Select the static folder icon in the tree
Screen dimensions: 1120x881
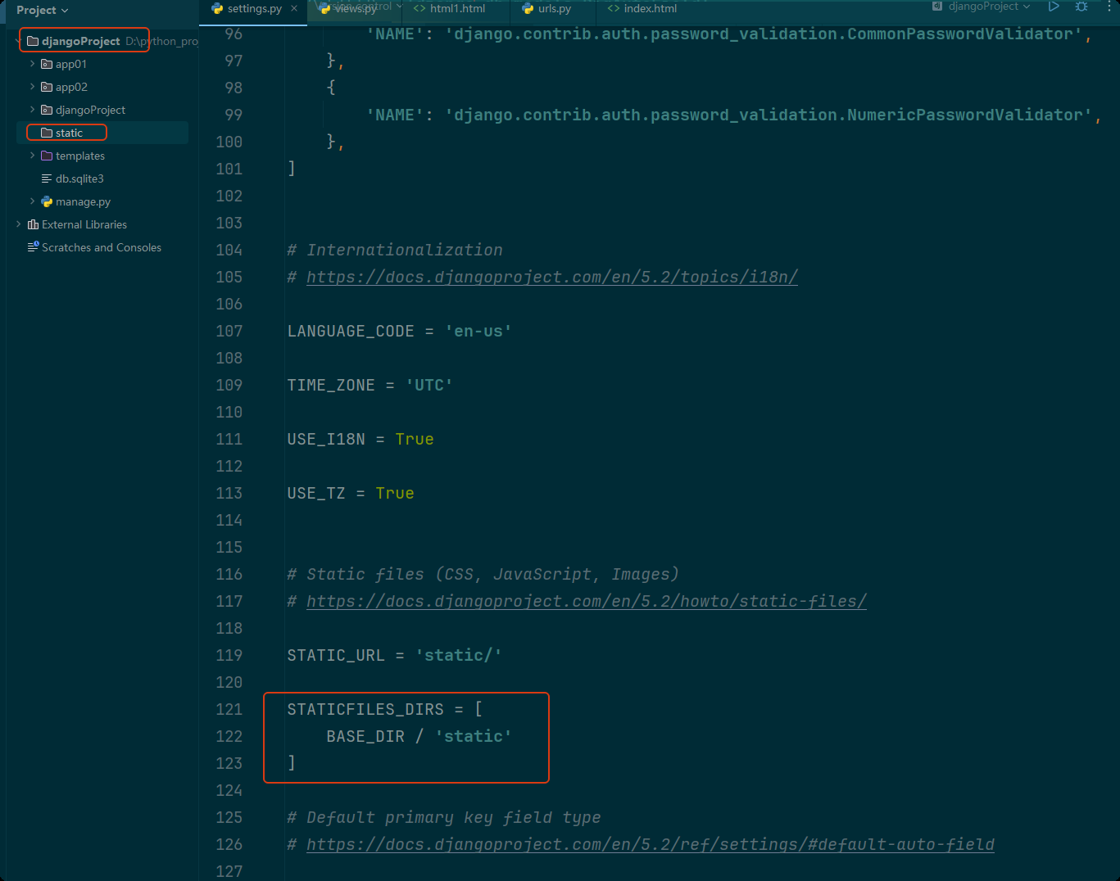point(47,133)
